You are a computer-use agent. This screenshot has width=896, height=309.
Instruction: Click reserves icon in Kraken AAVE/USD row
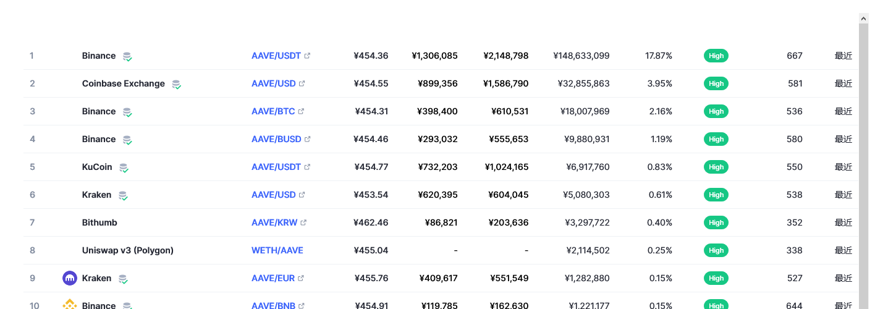point(123,195)
